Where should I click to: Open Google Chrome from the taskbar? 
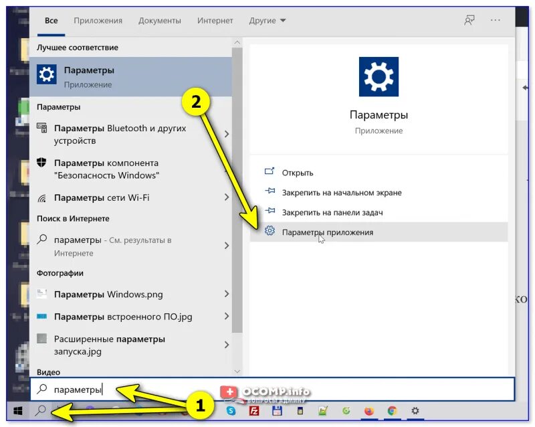click(393, 411)
